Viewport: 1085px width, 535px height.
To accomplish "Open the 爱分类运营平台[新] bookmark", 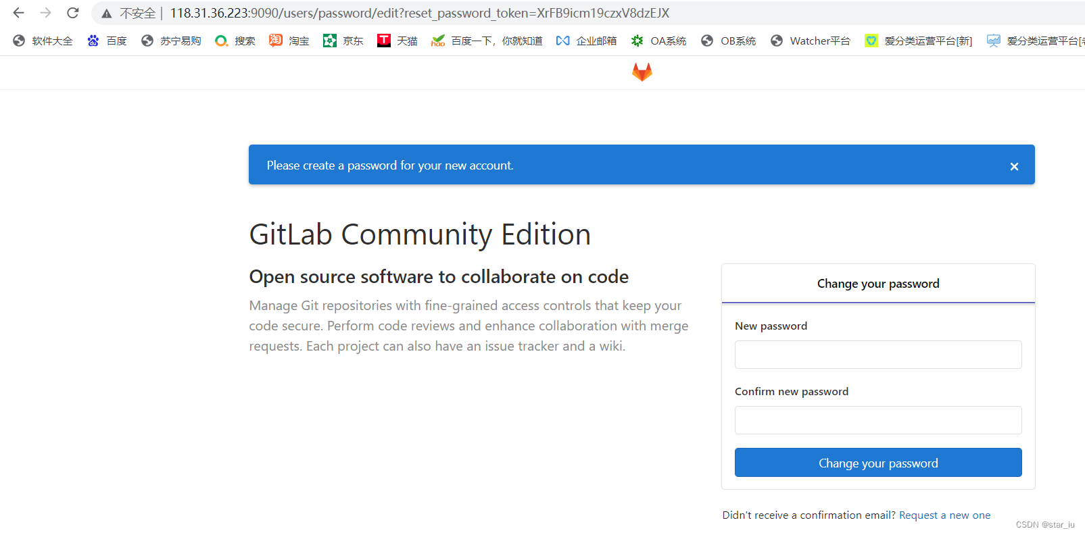I will pyautogui.click(x=919, y=41).
